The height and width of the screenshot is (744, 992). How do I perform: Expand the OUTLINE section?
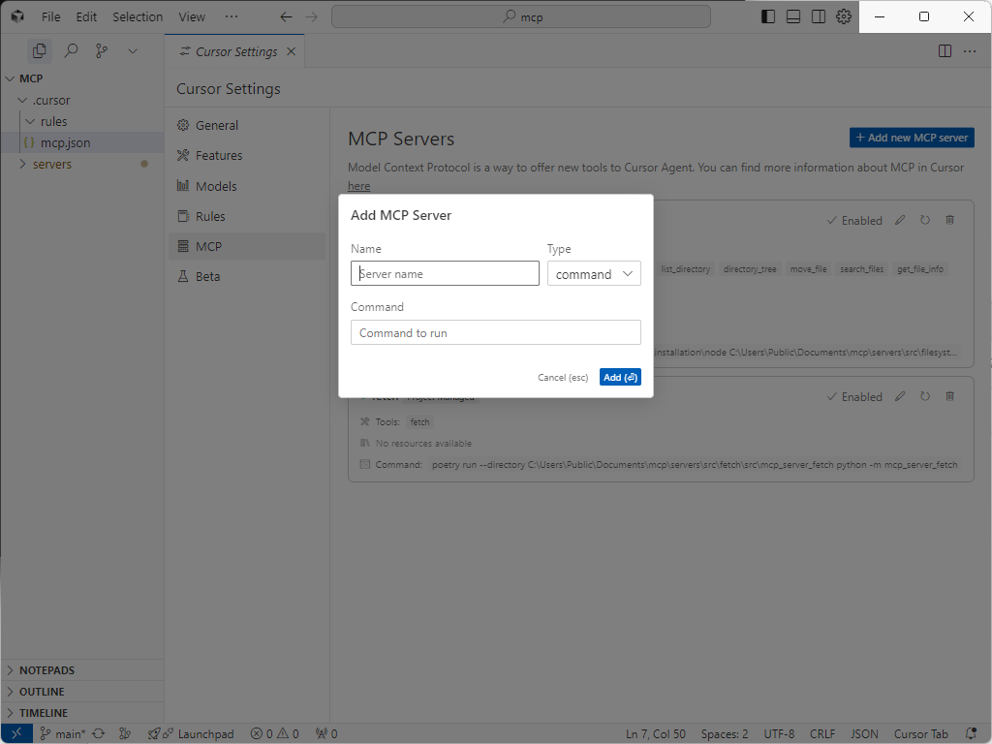[42, 692]
